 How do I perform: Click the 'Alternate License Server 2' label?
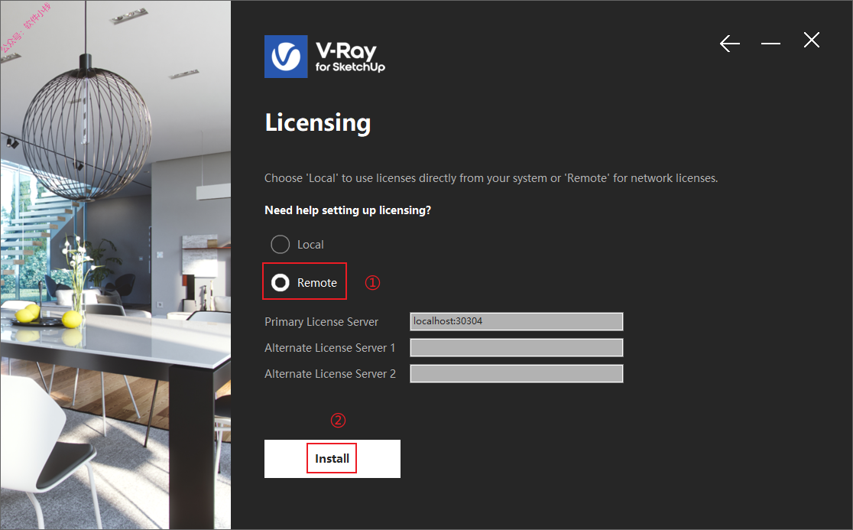click(x=330, y=374)
